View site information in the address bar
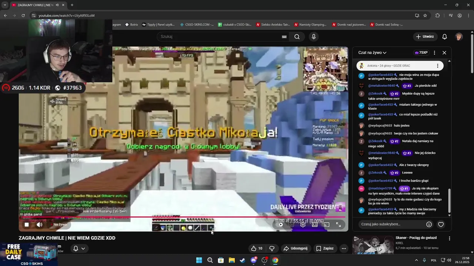Viewport: 474px width, 266px height. pyautogui.click(x=33, y=16)
